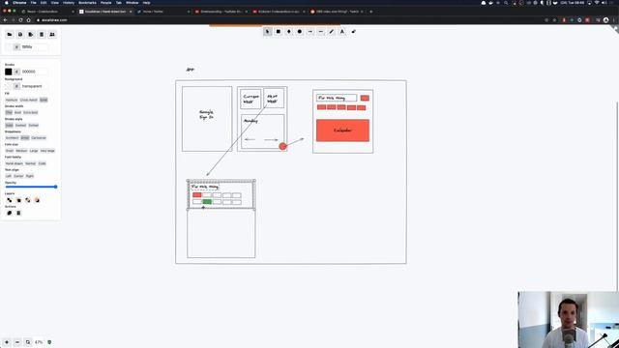619x348 pixels.
Task: Switch to the Twitch browser tab
Action: coord(337,12)
